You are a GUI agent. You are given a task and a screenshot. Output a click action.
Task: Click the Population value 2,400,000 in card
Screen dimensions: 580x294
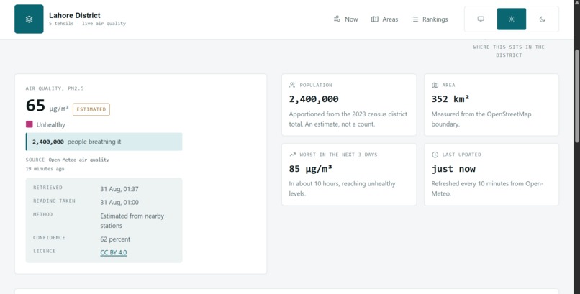pyautogui.click(x=314, y=99)
